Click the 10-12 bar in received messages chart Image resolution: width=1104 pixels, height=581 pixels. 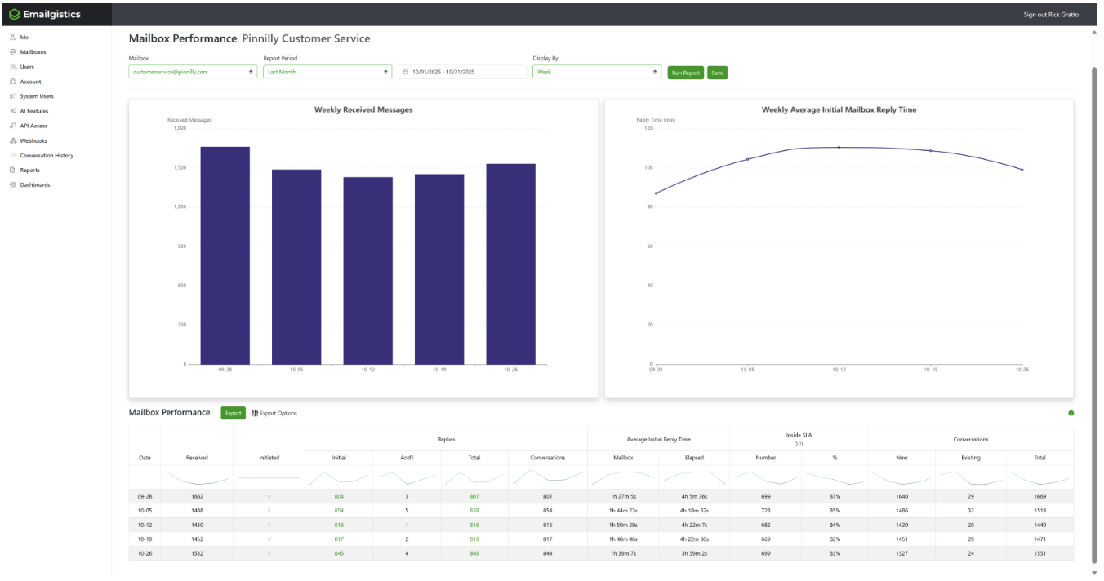click(368, 271)
